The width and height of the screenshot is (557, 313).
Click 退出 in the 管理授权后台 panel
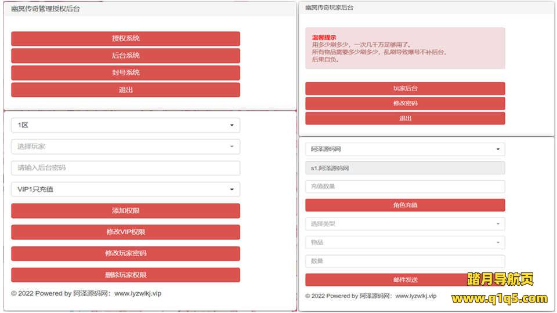click(x=125, y=90)
